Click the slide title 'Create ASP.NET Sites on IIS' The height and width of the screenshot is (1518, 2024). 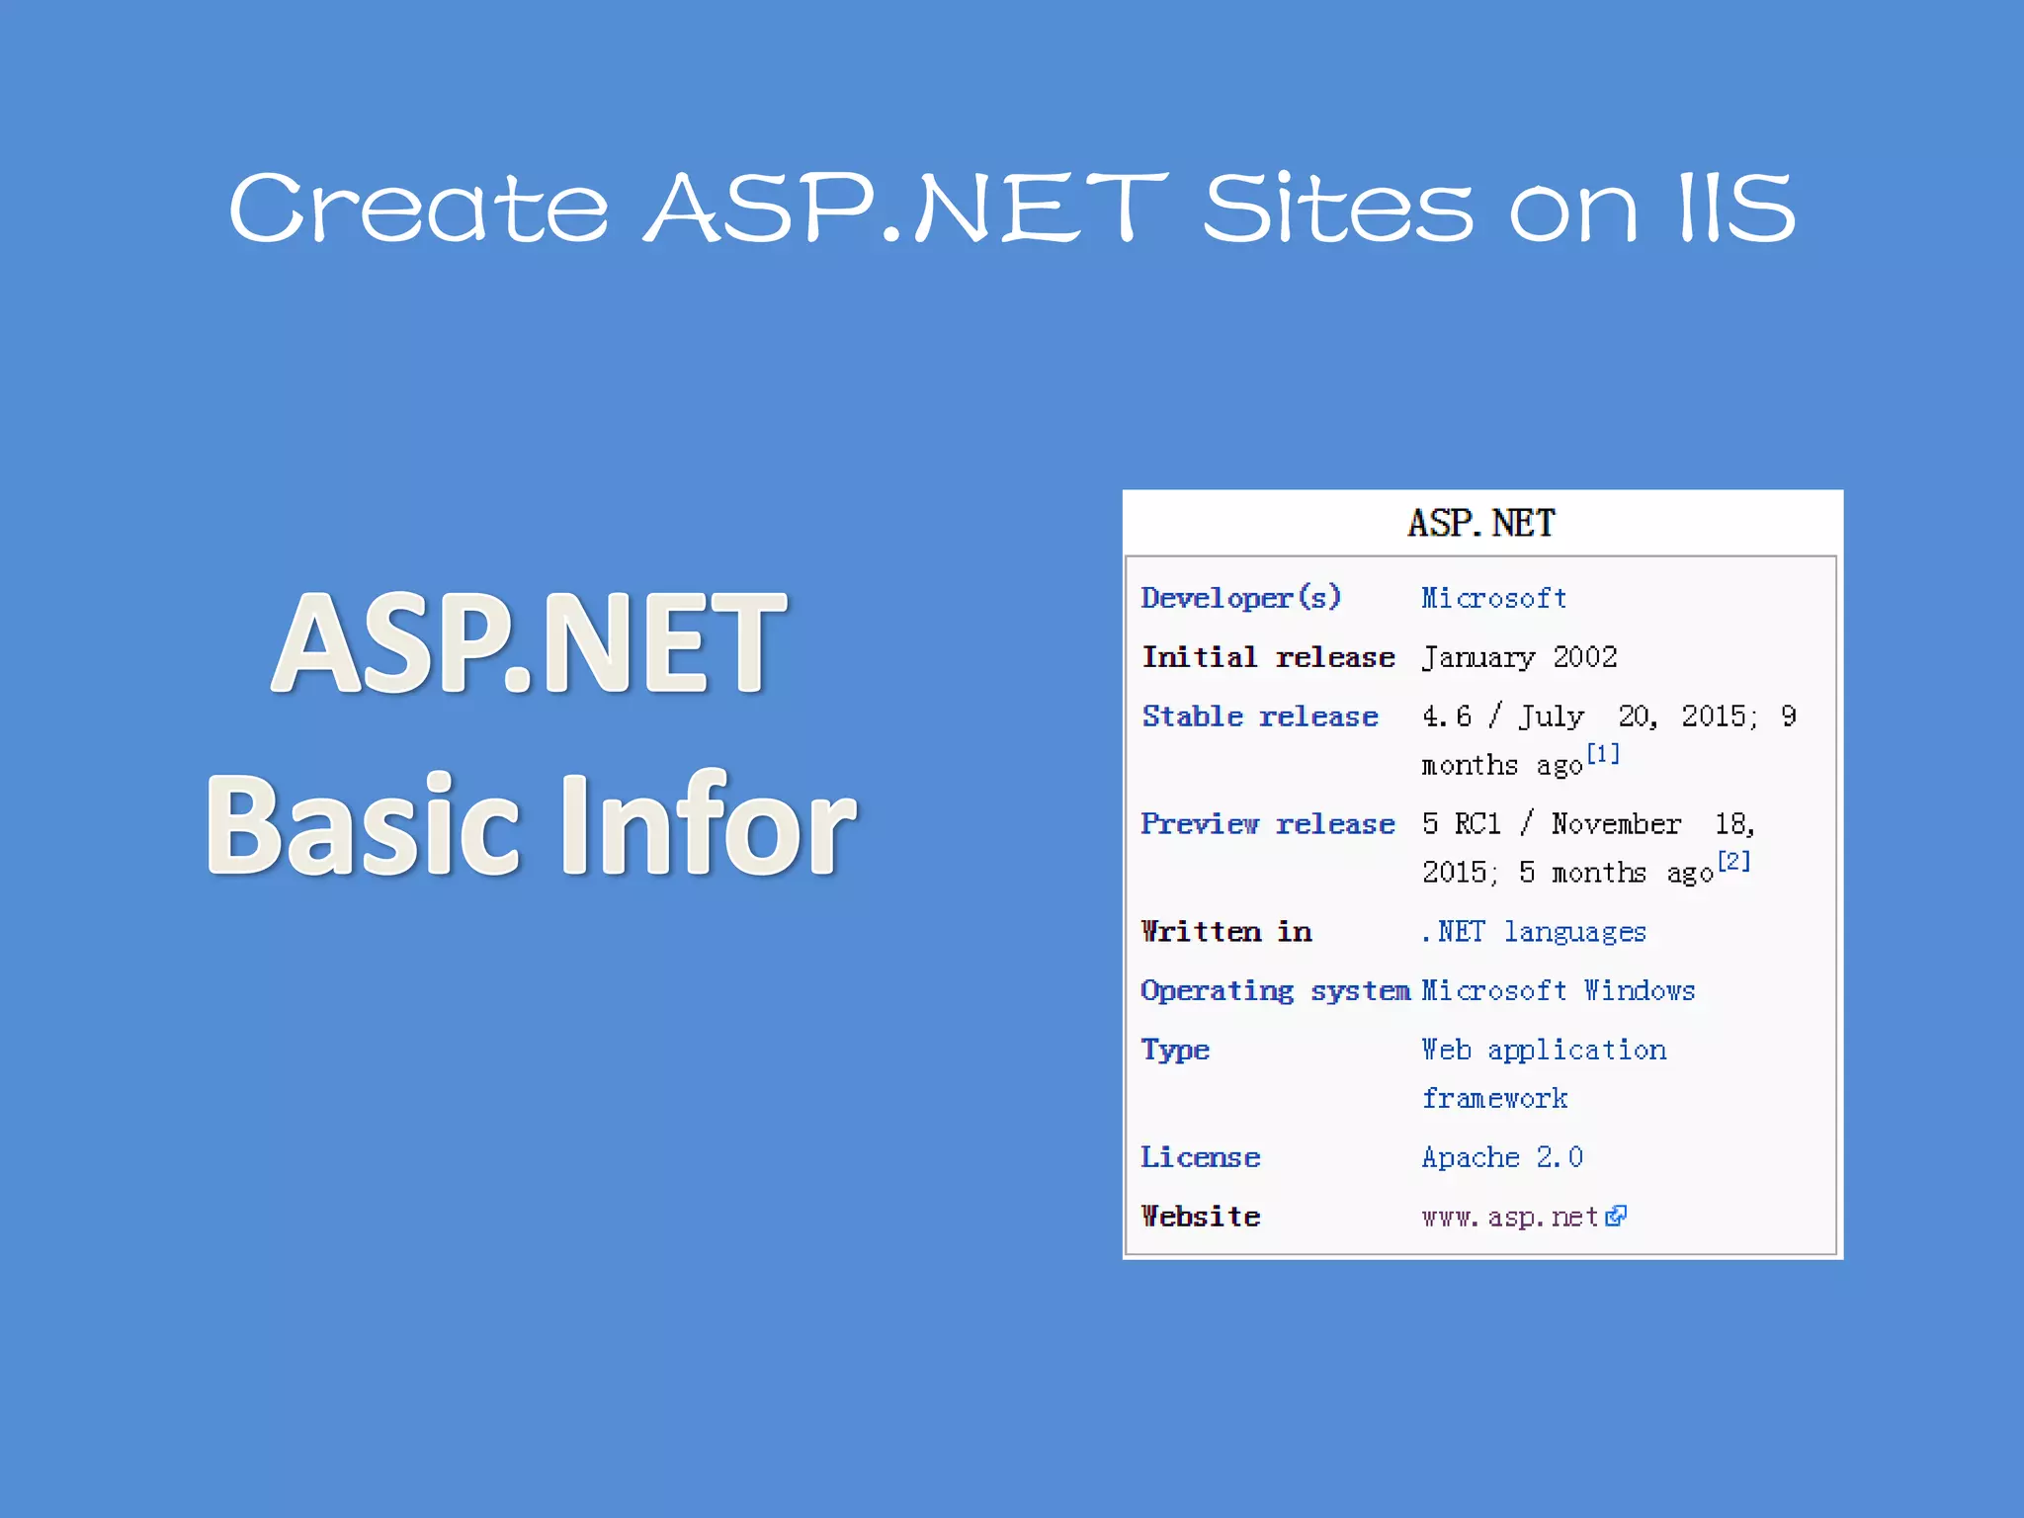[x=1012, y=207]
